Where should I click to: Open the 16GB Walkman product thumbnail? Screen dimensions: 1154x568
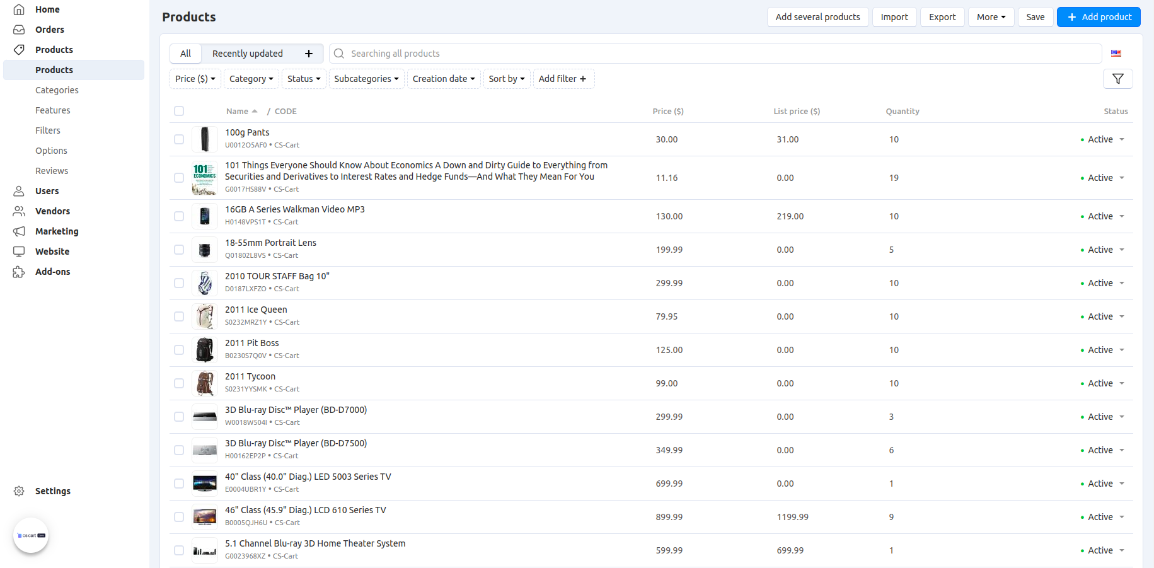pos(205,216)
